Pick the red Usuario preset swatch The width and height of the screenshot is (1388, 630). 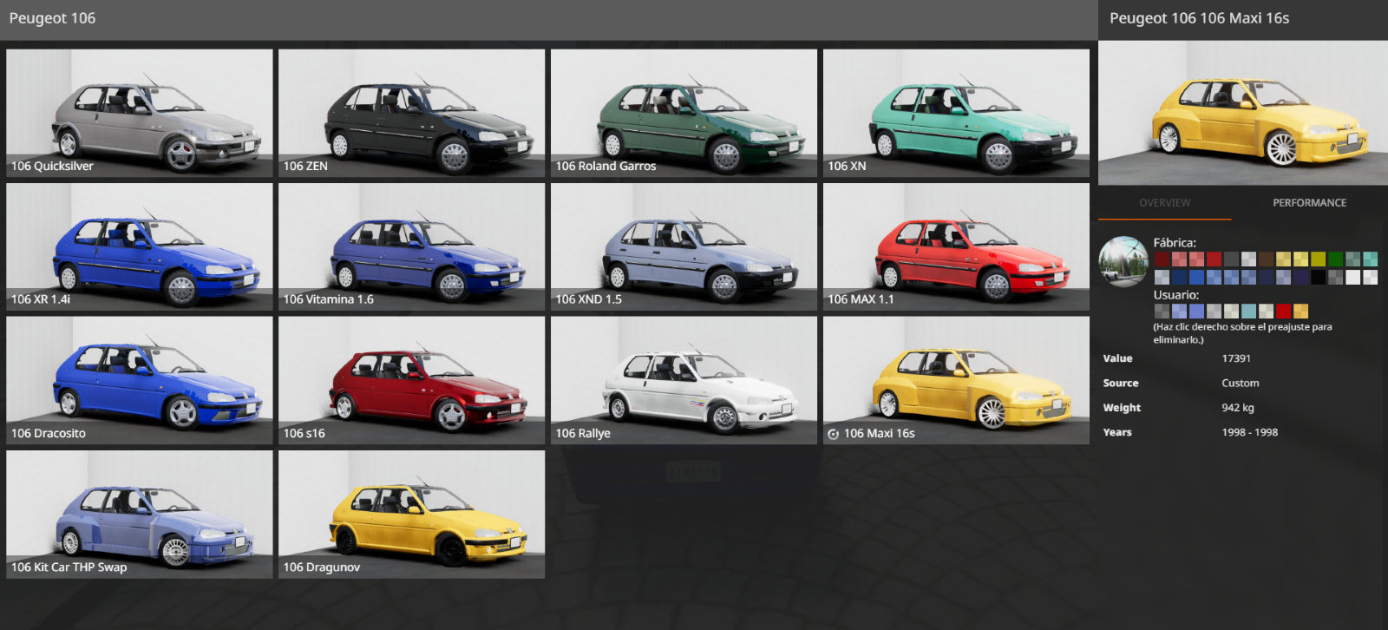pyautogui.click(x=1283, y=311)
